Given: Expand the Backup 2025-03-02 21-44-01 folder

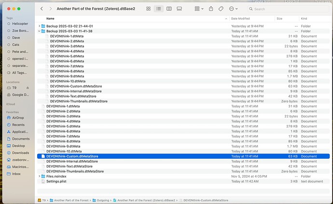Looking at the screenshot, I should [39, 26].
